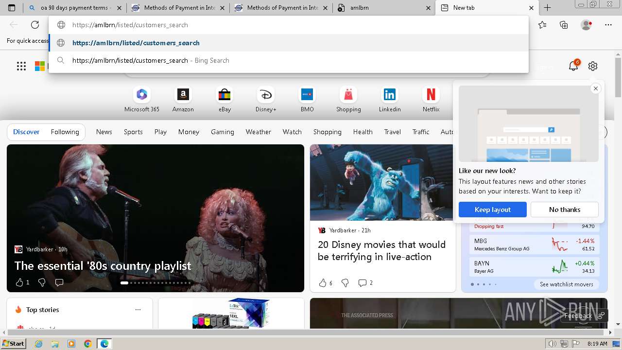Open the new tab plus button
Viewport: 622px width, 350px height.
(547, 8)
